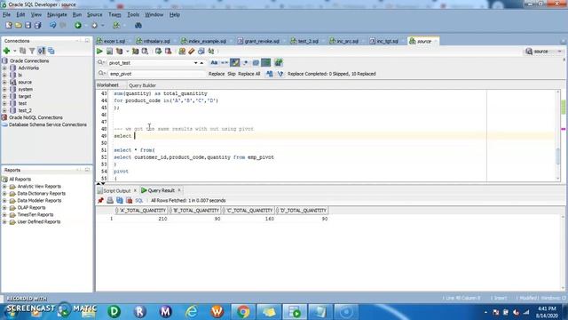Viewport: 568px width, 320px height.
Task: Open the source connection dropdown at top right
Action: (x=560, y=52)
